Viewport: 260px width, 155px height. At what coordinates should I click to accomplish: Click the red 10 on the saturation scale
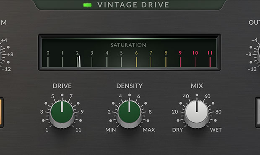195,53
